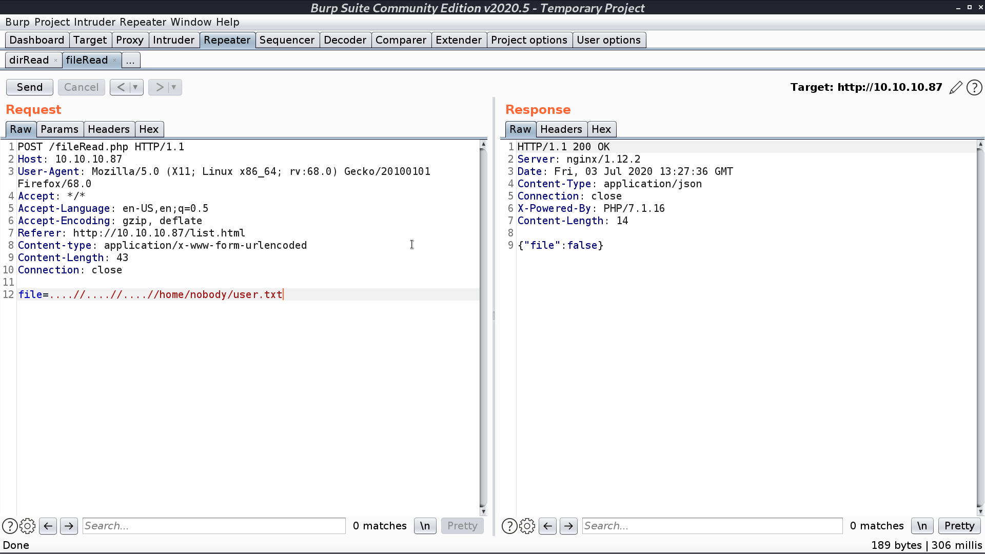
Task: Switch to the Headers request tab
Action: pyautogui.click(x=108, y=129)
